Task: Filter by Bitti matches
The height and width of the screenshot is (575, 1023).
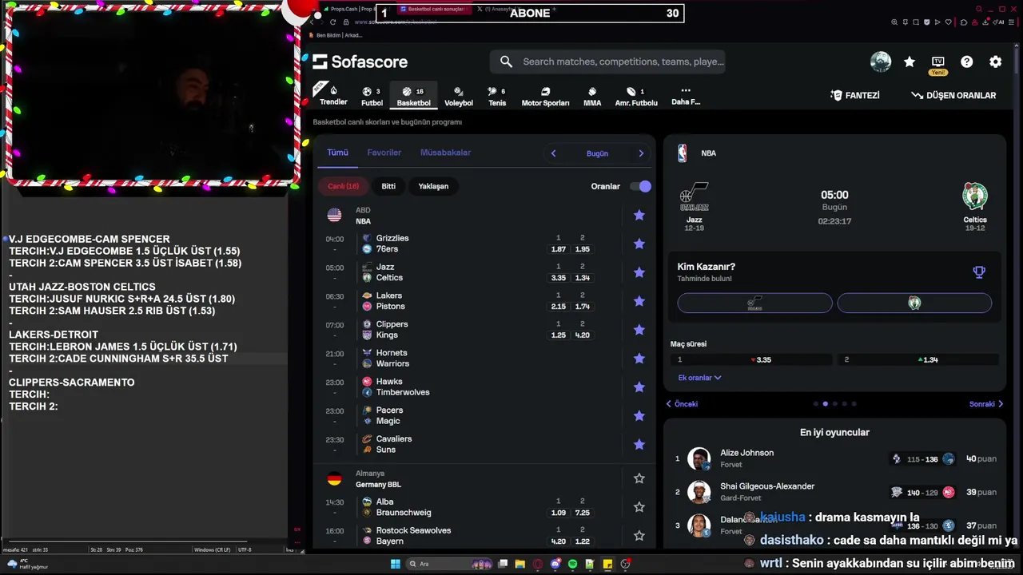Action: click(388, 186)
